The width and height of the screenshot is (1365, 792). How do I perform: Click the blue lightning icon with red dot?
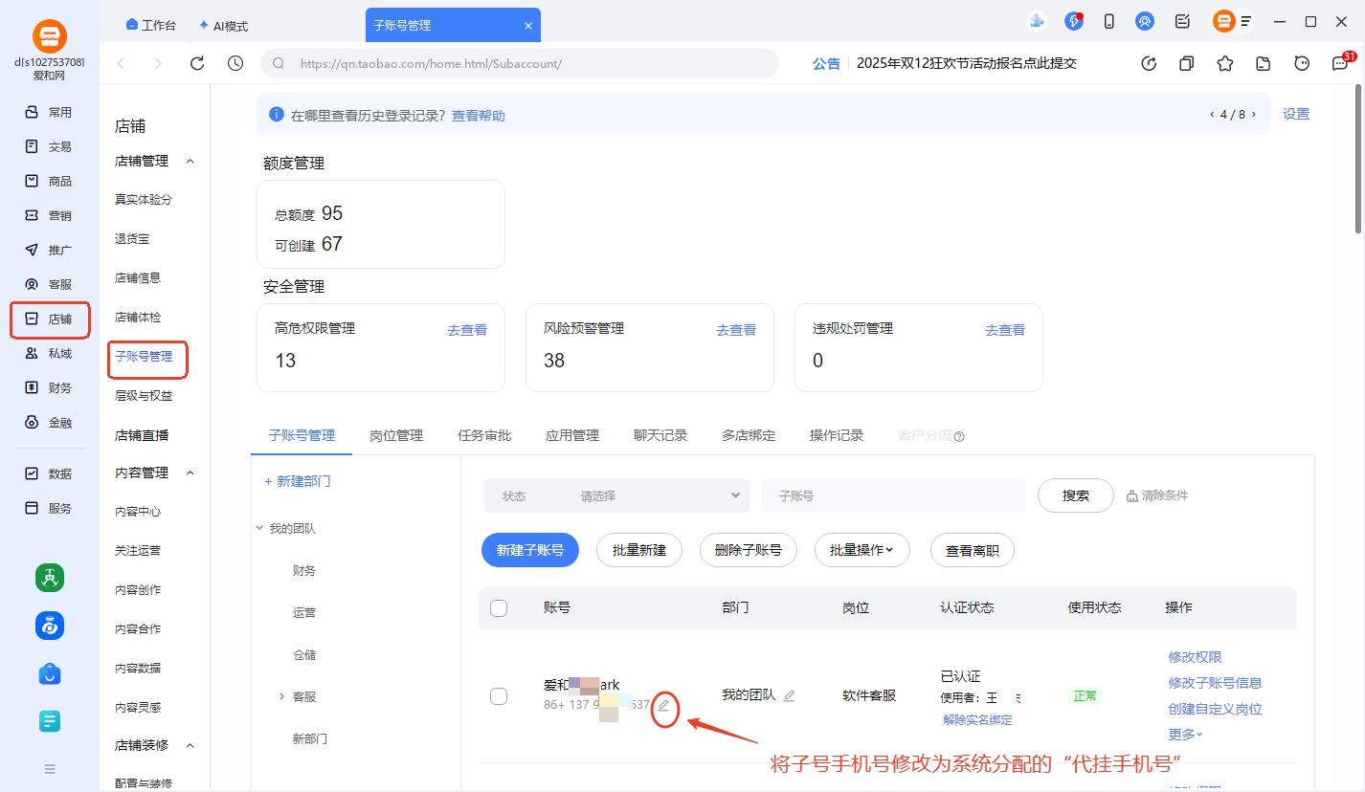coord(1074,20)
